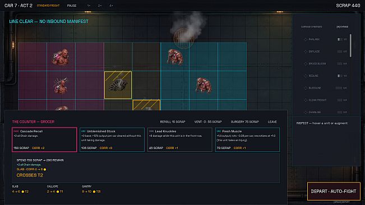
Task: Click Depart Auto-Fight button
Action: pyautogui.click(x=334, y=192)
